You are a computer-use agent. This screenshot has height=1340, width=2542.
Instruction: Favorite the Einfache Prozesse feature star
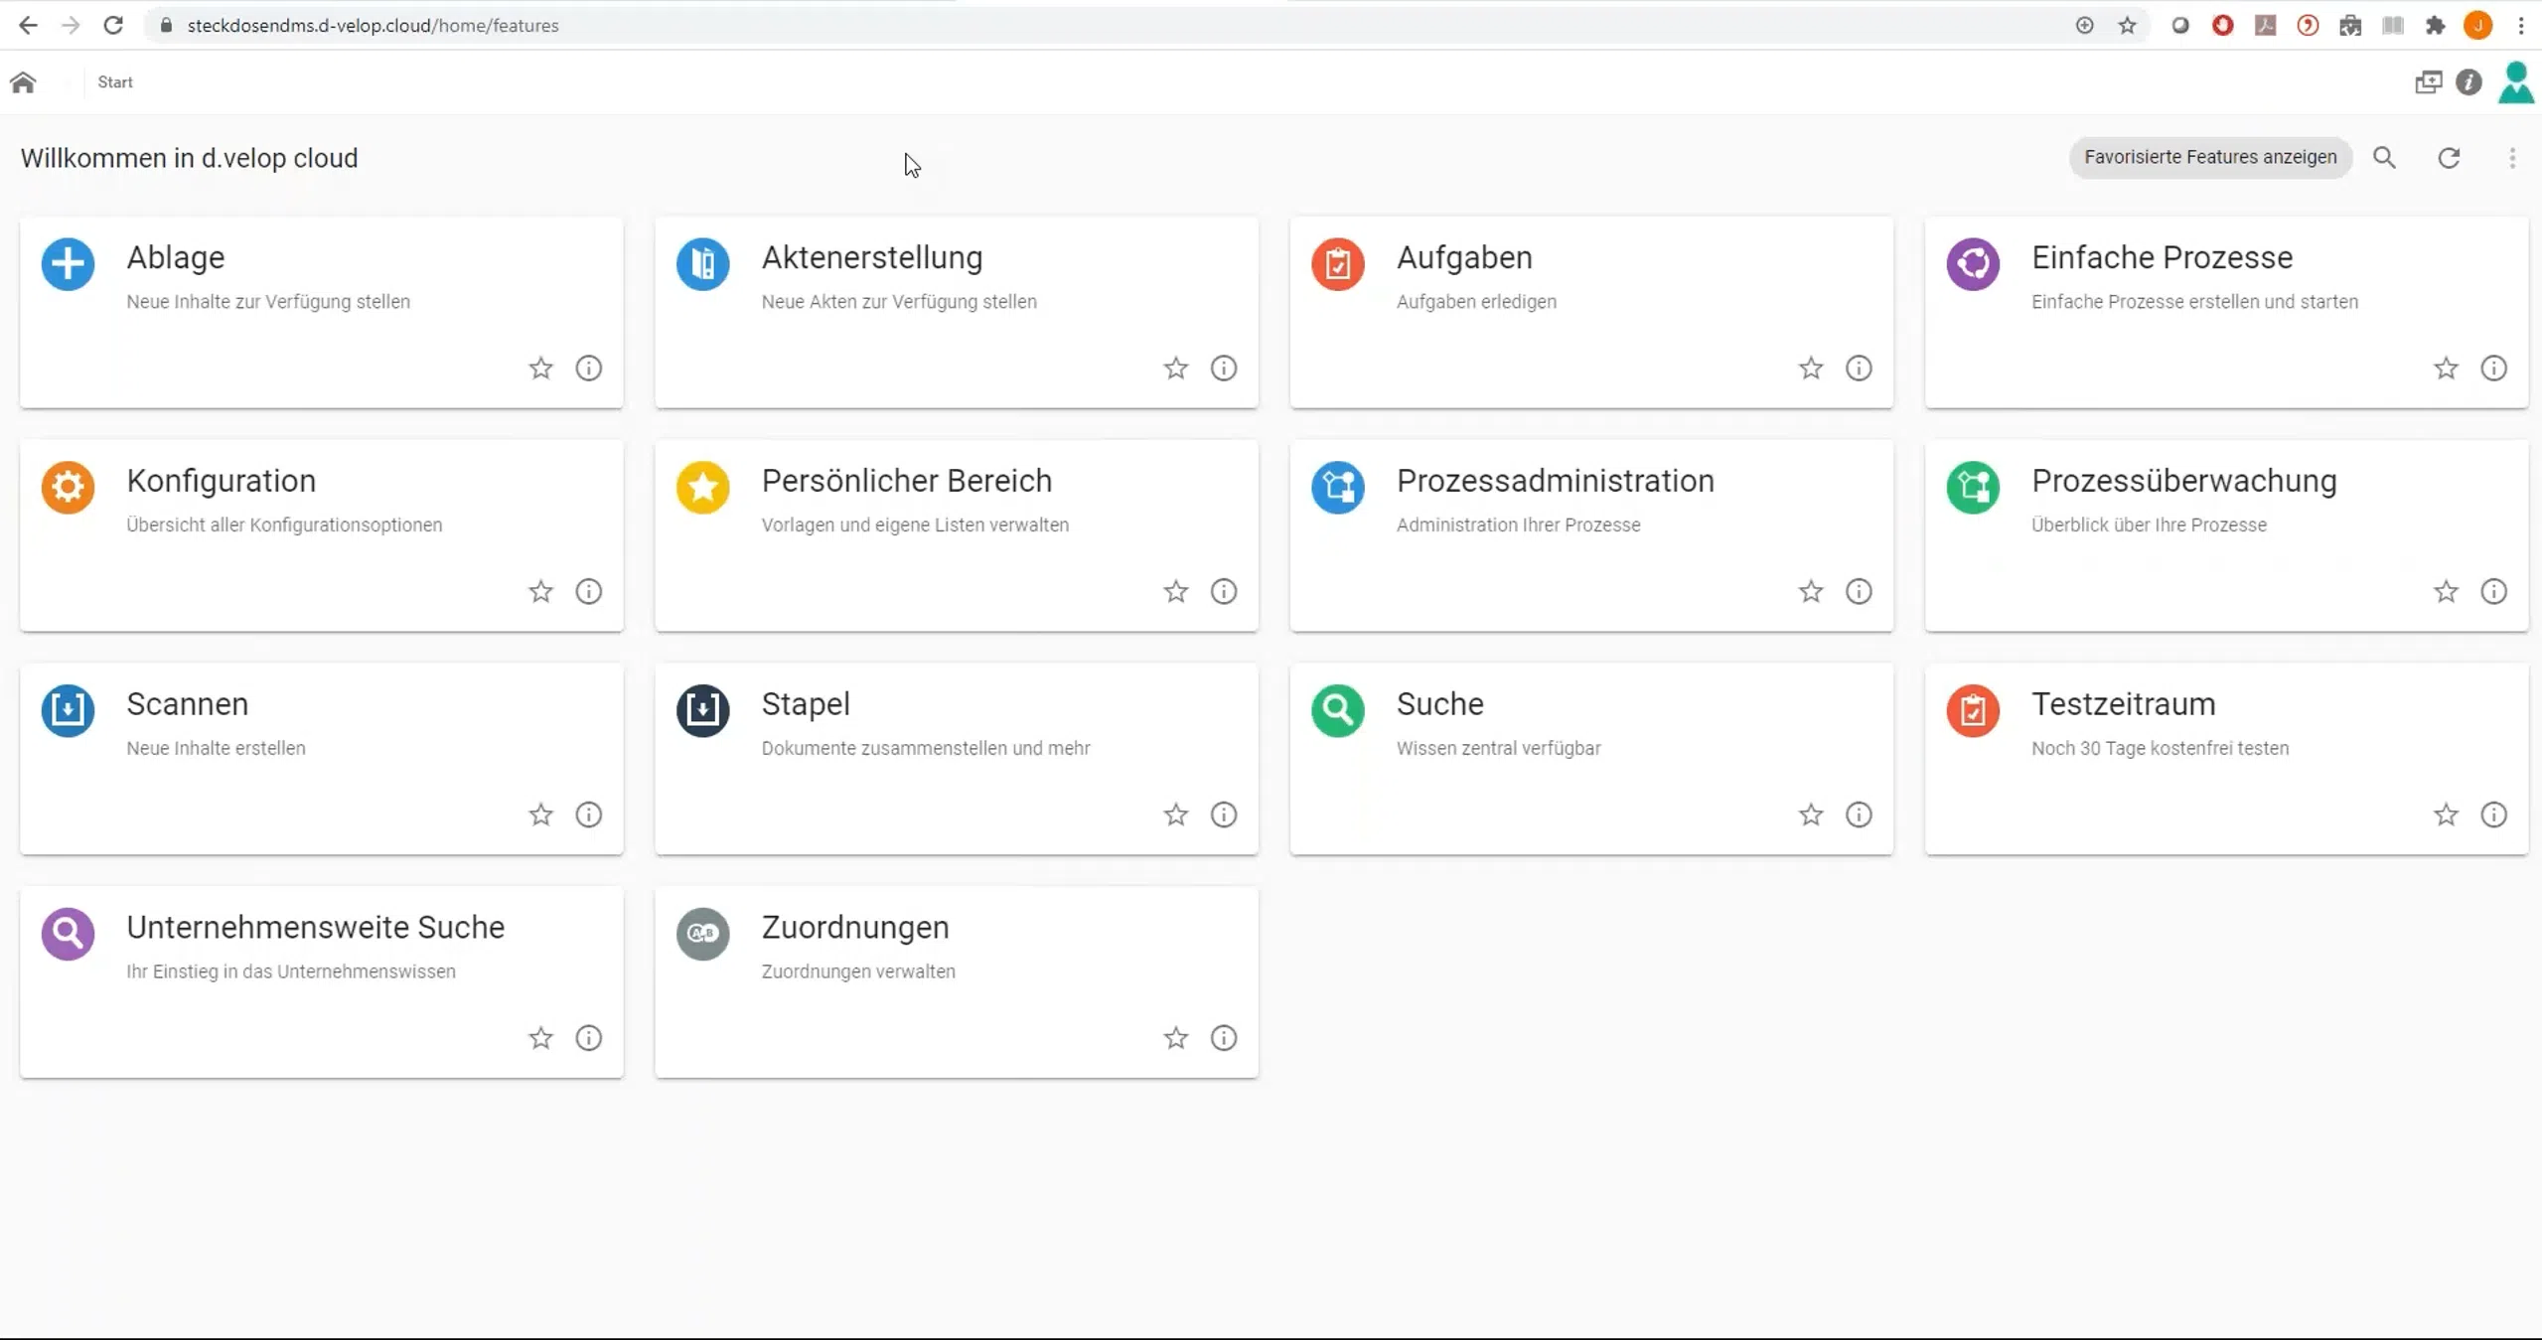[x=2446, y=369]
